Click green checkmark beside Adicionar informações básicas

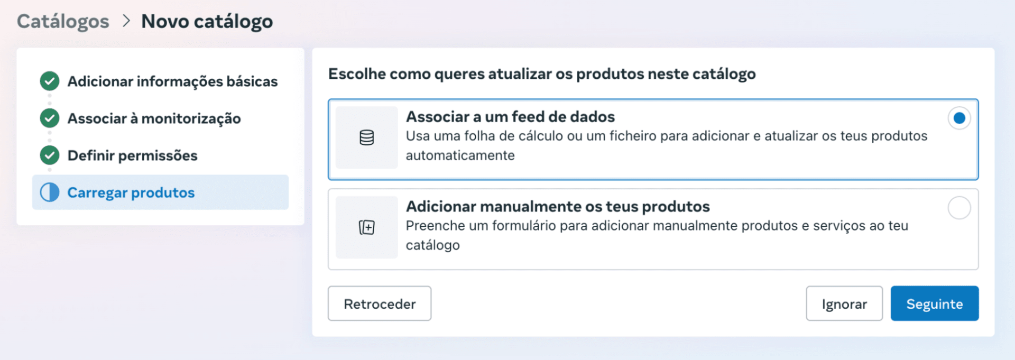point(50,81)
